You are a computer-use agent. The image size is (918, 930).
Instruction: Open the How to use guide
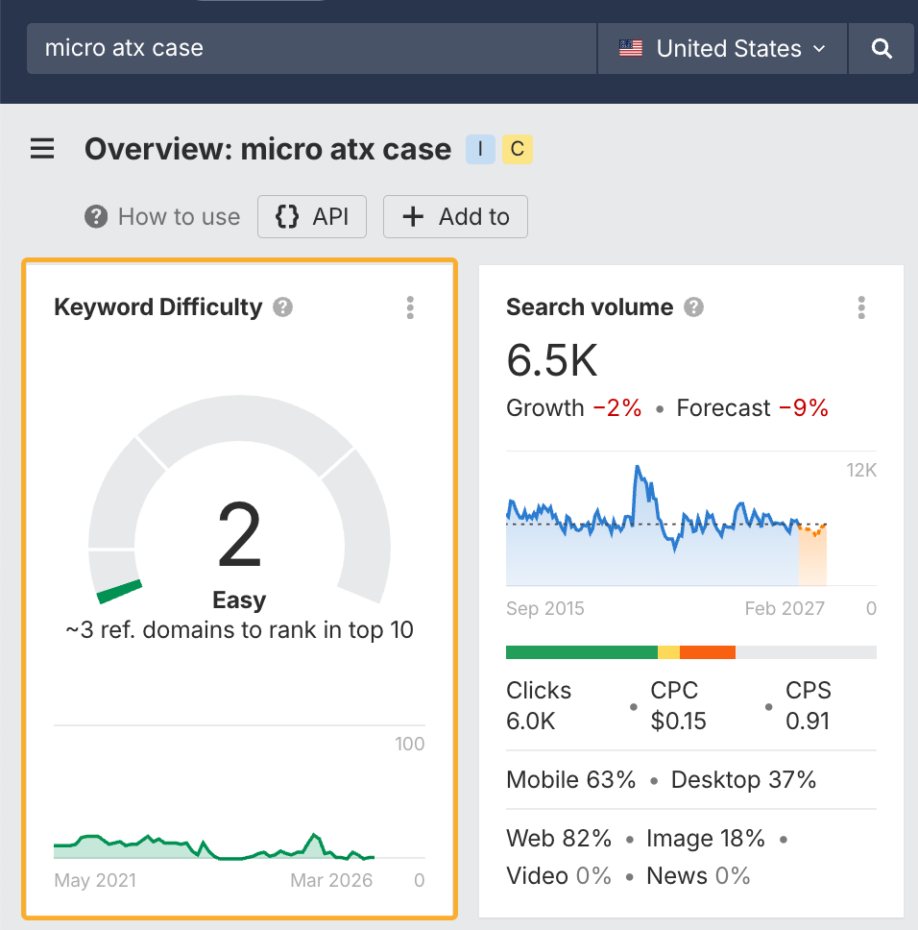coord(163,217)
